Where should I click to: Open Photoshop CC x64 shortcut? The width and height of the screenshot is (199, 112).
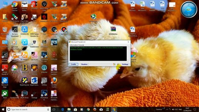44,57
